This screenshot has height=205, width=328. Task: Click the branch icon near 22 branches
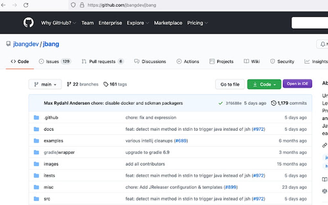pos(69,84)
